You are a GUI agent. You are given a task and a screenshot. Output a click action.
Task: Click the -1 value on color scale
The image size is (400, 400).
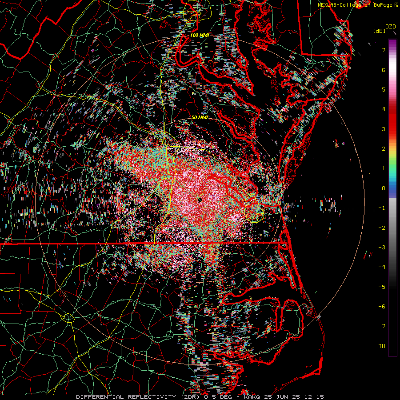pos(382,208)
